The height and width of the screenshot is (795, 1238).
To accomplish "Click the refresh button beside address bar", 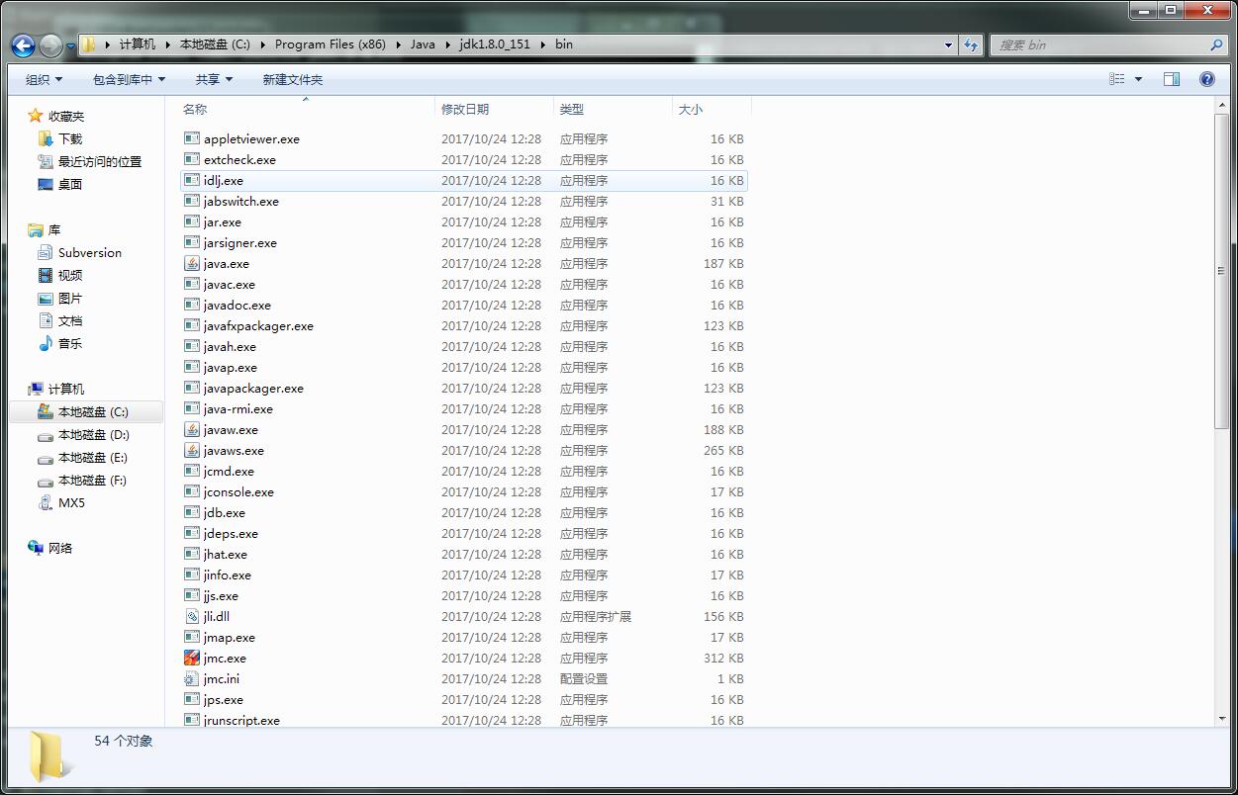I will click(x=971, y=44).
